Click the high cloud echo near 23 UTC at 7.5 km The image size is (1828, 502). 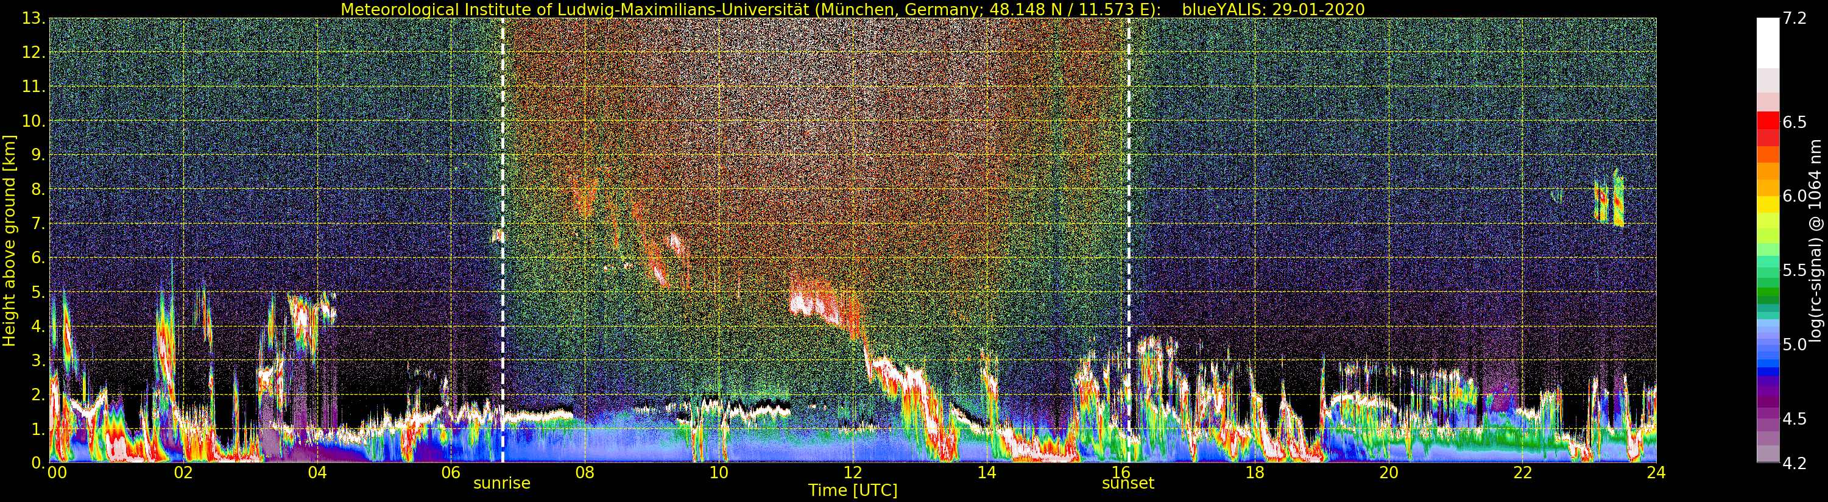click(x=1609, y=199)
